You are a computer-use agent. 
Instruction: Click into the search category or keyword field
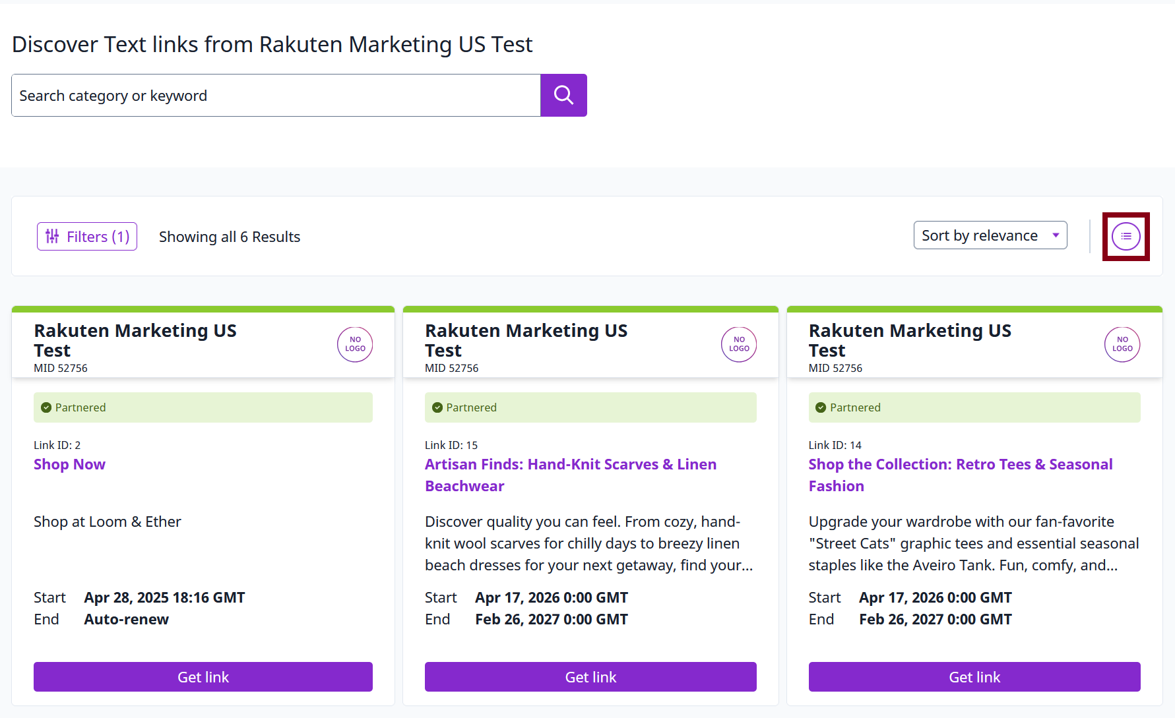click(276, 95)
